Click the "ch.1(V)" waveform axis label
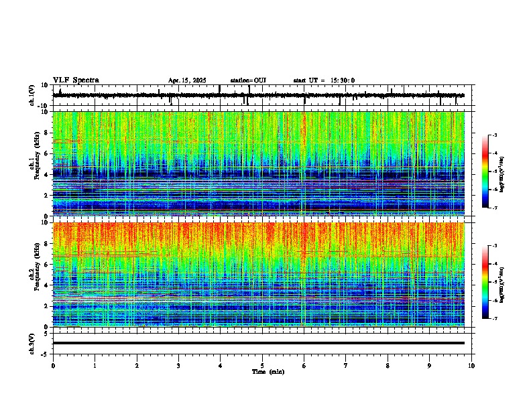This screenshot has width=531, height=410. click(32, 95)
